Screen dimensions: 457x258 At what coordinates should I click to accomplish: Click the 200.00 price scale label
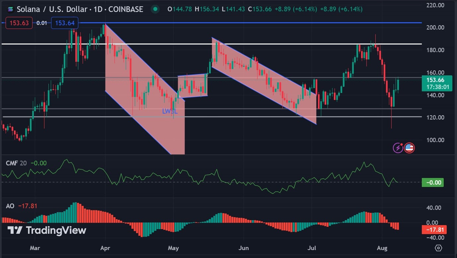tap(435, 28)
